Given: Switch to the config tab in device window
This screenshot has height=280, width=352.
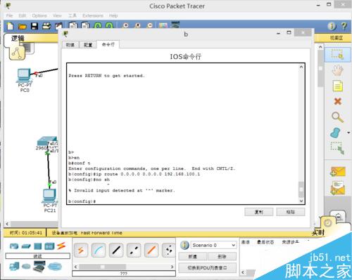Looking at the screenshot, I should (88, 45).
